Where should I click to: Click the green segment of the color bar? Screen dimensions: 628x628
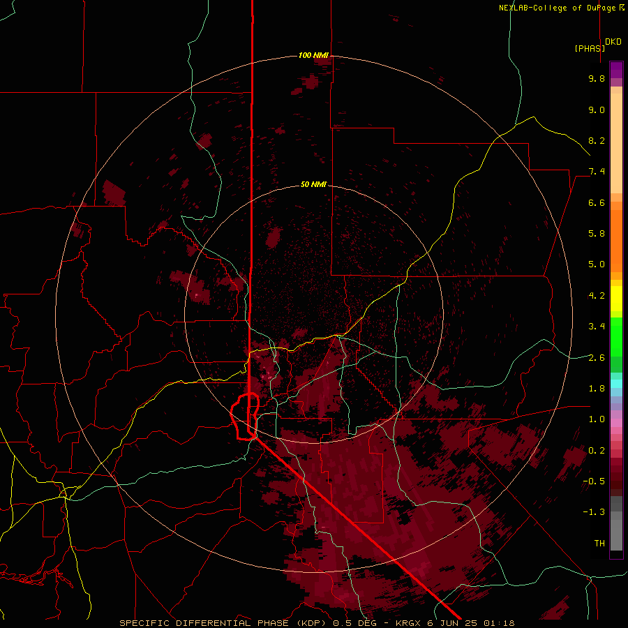click(616, 343)
